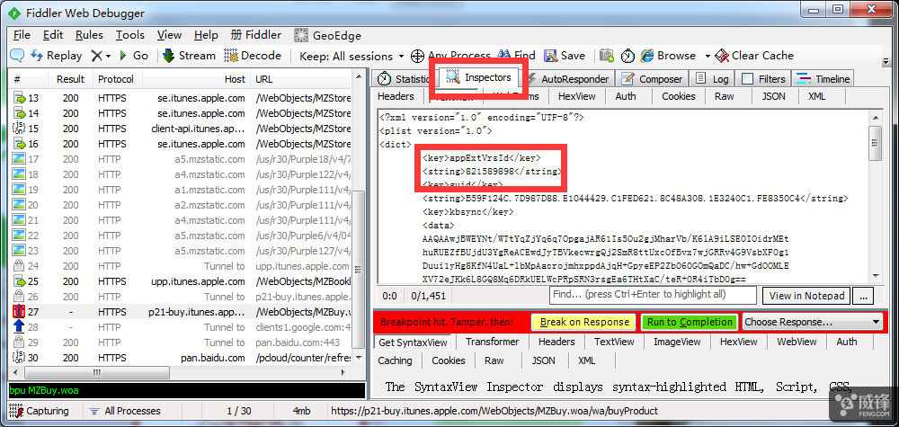Replay the selected sessions
The height and width of the screenshot is (427, 899).
coord(56,56)
